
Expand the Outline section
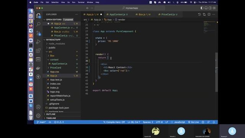click(51, 114)
